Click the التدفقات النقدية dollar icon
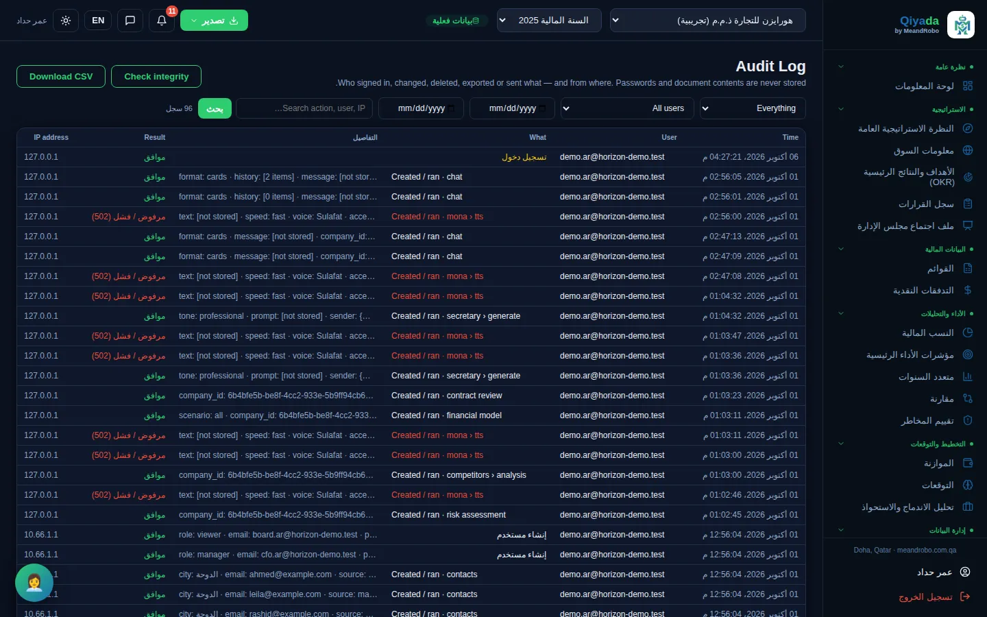This screenshot has width=987, height=617. coord(968,290)
